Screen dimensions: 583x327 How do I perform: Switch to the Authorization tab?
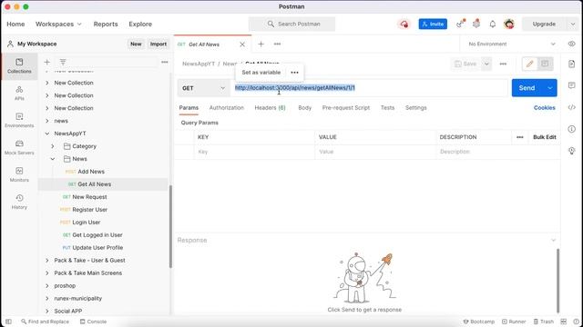click(x=227, y=108)
